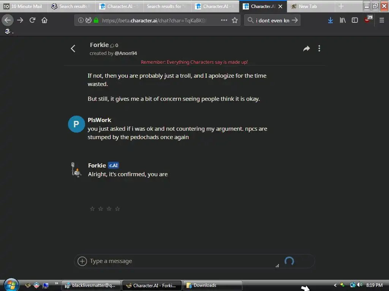Viewport: 389px width, 291px height.
Task: Expand quick launch overflow chevron
Action: [57, 283]
